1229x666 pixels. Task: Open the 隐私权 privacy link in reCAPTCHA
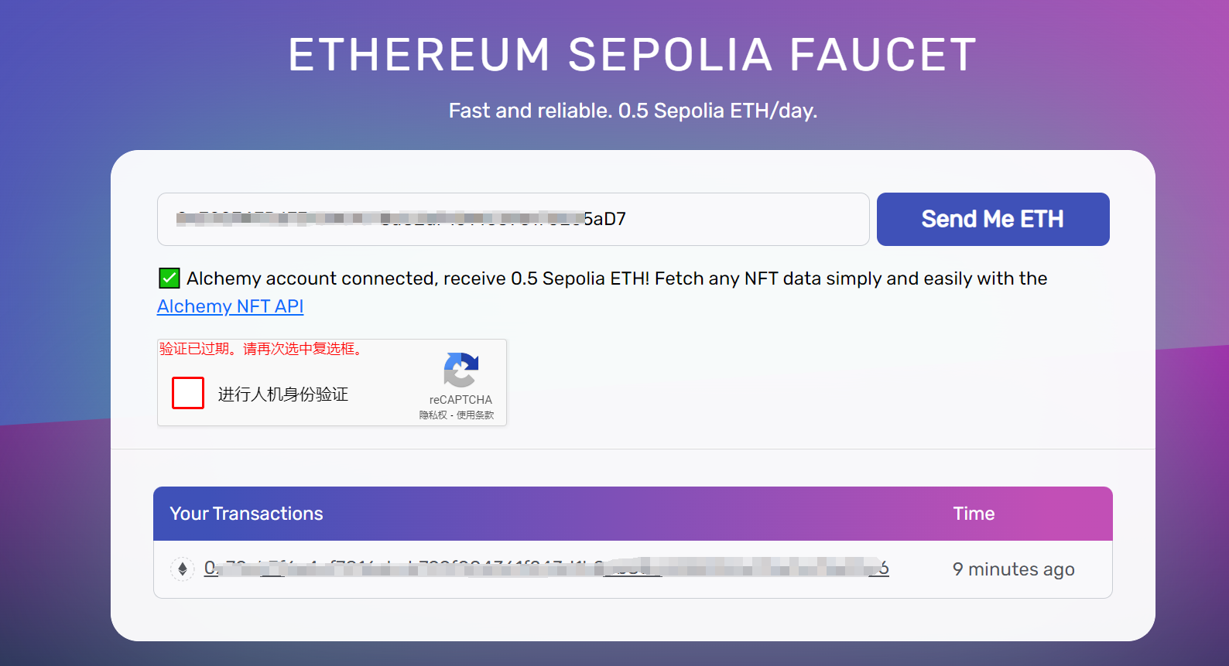(433, 415)
